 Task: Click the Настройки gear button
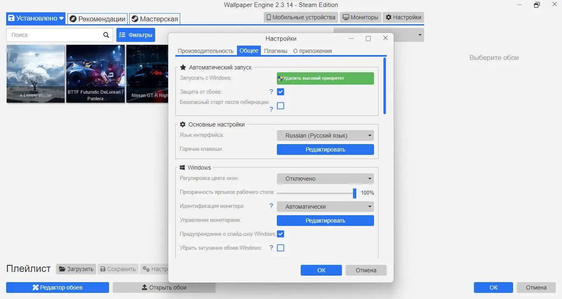pos(403,17)
